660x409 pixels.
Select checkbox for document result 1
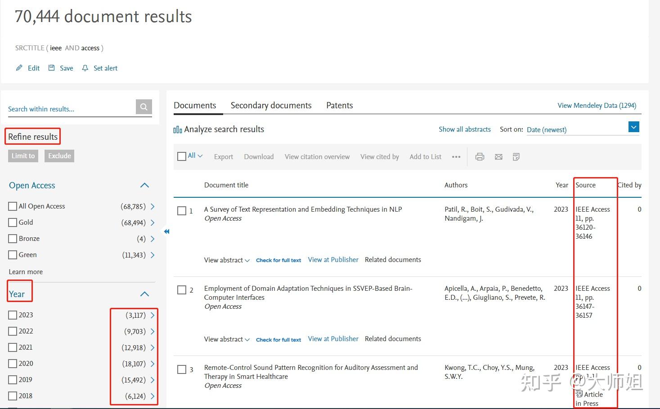[182, 211]
